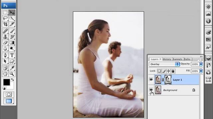Select the Background layer name

pyautogui.click(x=170, y=90)
